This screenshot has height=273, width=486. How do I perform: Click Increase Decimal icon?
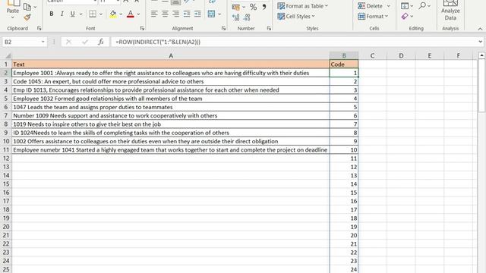[x=235, y=17]
